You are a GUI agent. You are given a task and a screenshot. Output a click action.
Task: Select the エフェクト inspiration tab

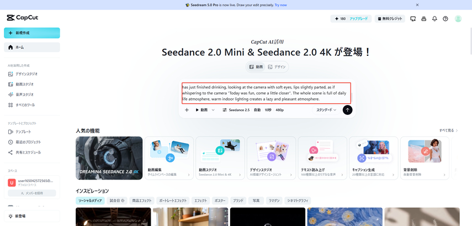tap(201, 201)
